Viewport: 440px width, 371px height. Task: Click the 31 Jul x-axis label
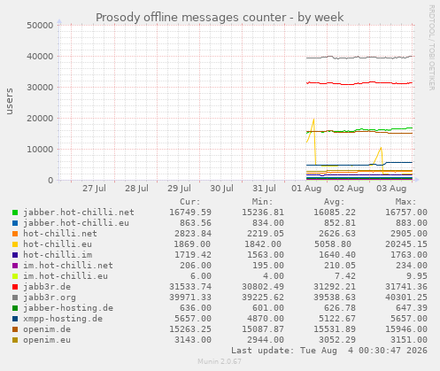[x=264, y=189]
